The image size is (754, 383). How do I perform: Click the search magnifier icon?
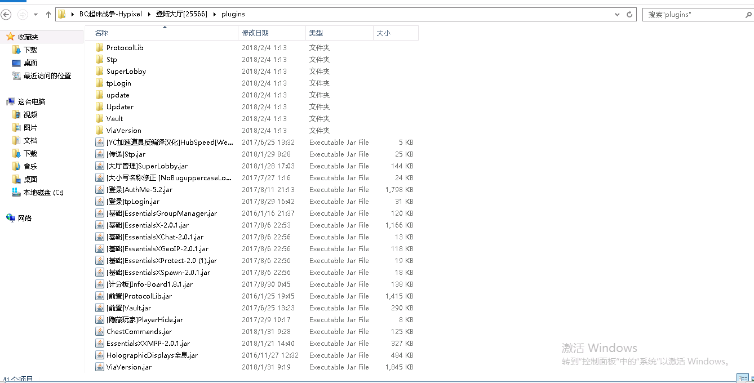click(748, 15)
